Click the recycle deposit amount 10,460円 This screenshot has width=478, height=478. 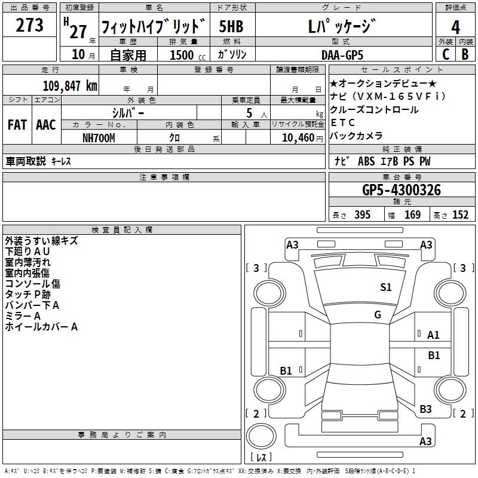coord(297,137)
